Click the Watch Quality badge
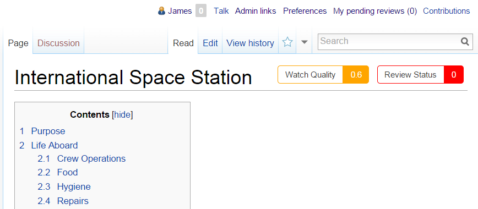 pos(323,75)
